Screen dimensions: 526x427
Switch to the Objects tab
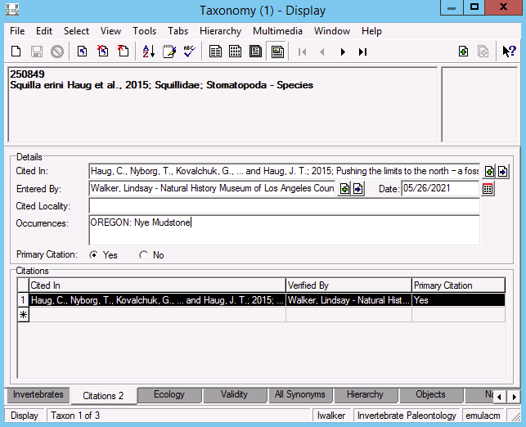point(430,394)
